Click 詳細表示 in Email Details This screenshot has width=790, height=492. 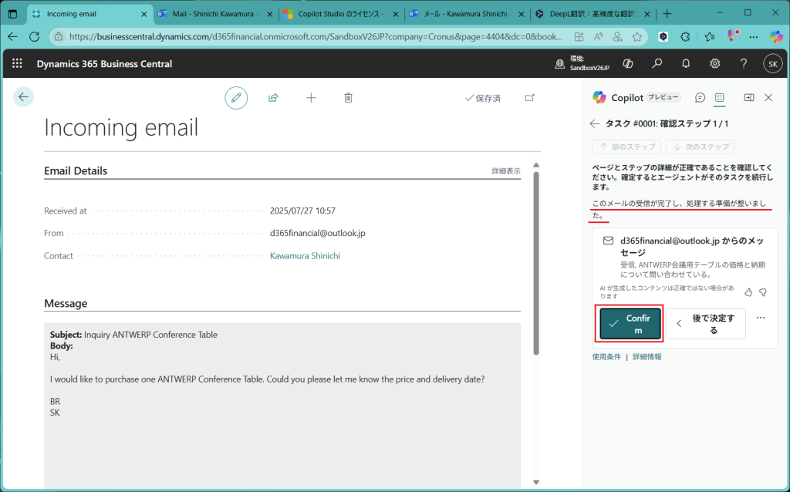[506, 171]
